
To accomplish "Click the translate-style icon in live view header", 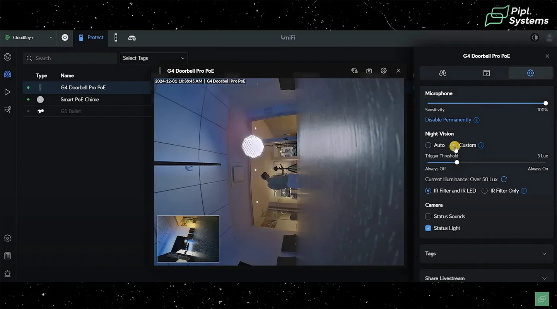I will click(x=354, y=71).
